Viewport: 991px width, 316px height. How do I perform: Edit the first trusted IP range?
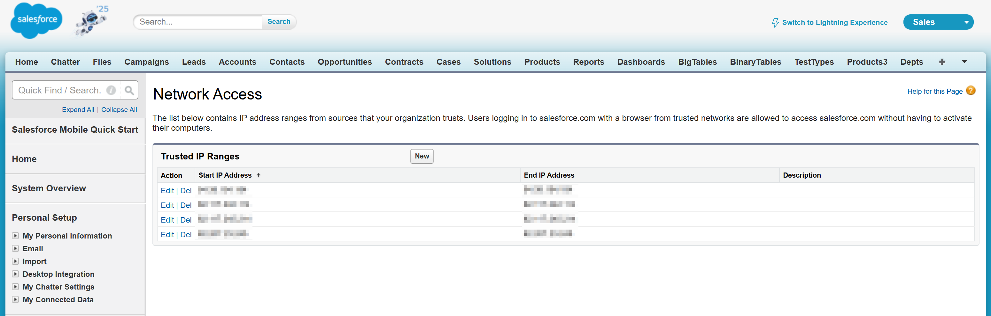coord(167,190)
